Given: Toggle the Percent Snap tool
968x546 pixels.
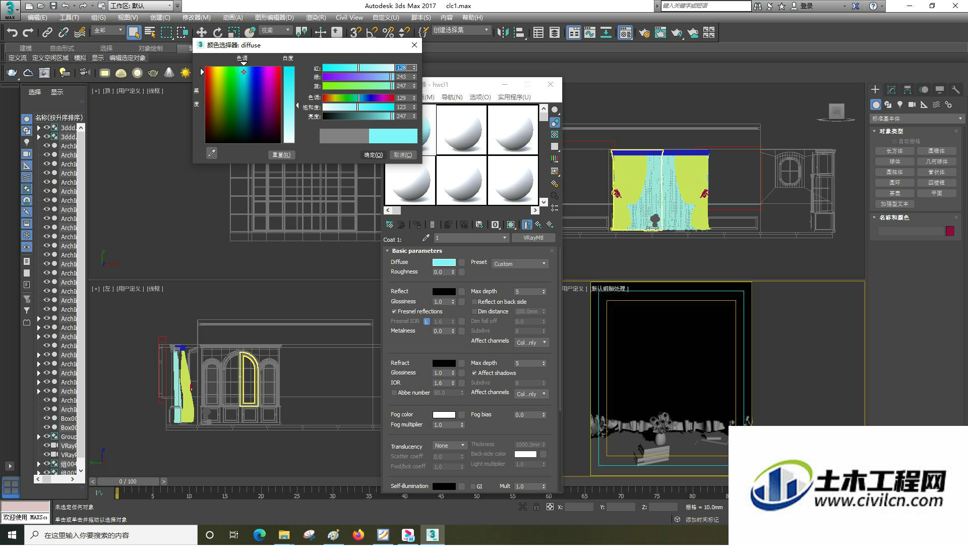Looking at the screenshot, I should (388, 33).
